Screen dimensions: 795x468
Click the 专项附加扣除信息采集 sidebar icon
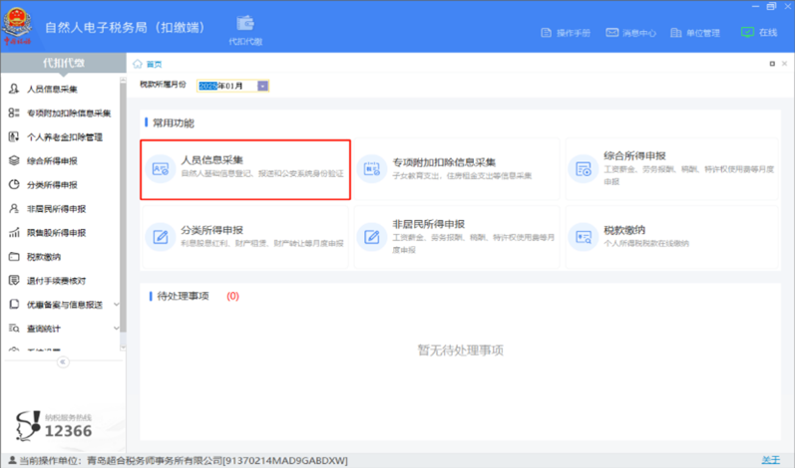(x=14, y=113)
